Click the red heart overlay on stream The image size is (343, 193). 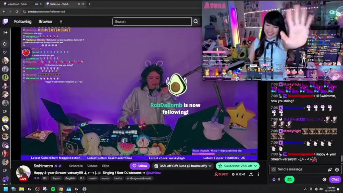pos(26,53)
